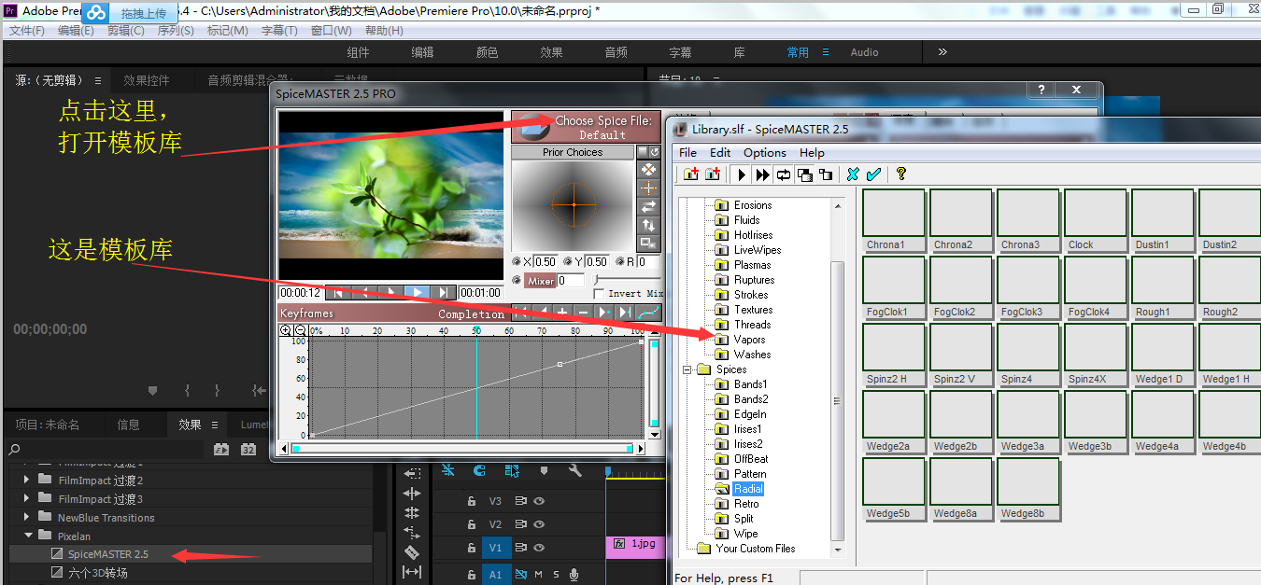Click zoom in magnifier on keyframe graph
1261x585 pixels.
[x=286, y=330]
